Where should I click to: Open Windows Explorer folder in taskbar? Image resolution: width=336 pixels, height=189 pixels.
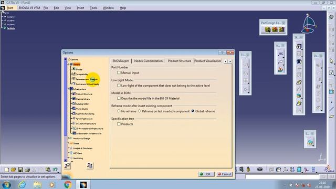[37, 184]
